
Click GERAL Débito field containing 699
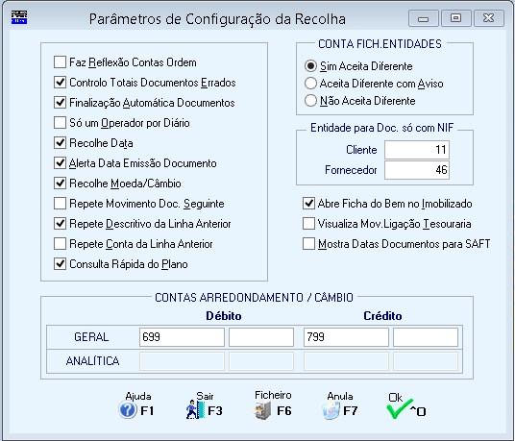[x=182, y=337]
